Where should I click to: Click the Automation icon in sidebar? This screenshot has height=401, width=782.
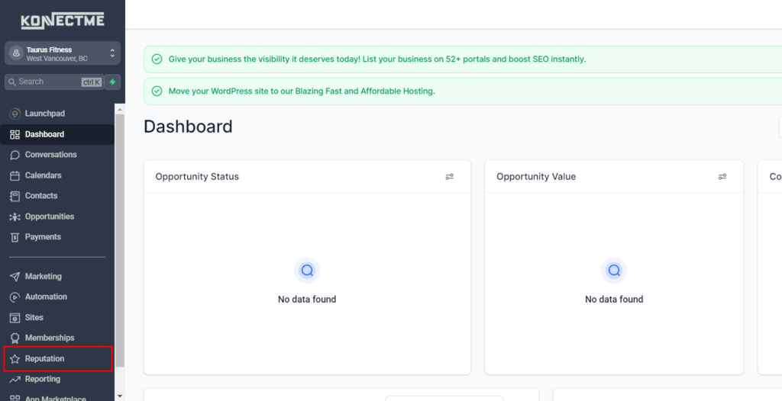point(15,297)
